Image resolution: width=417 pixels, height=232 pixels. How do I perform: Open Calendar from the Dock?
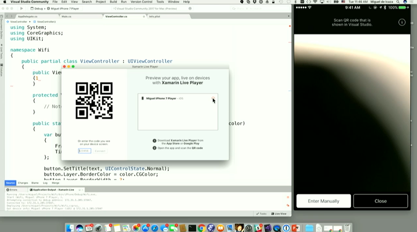point(89,228)
